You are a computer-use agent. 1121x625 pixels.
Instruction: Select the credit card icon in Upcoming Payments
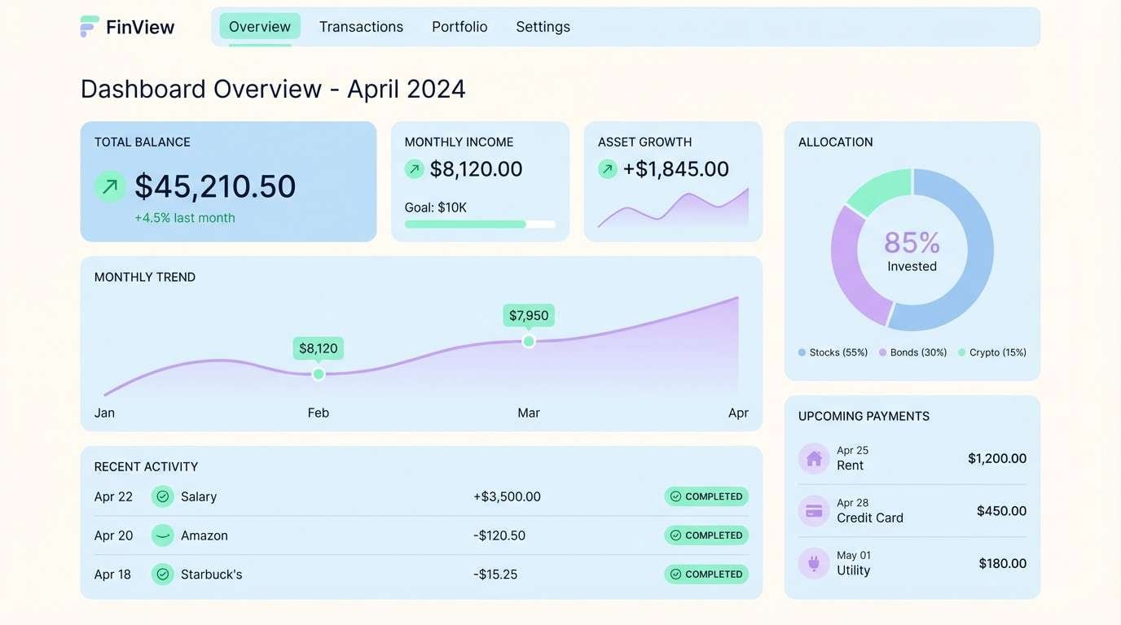point(813,510)
